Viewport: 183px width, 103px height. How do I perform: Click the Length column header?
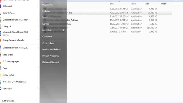[163, 4]
